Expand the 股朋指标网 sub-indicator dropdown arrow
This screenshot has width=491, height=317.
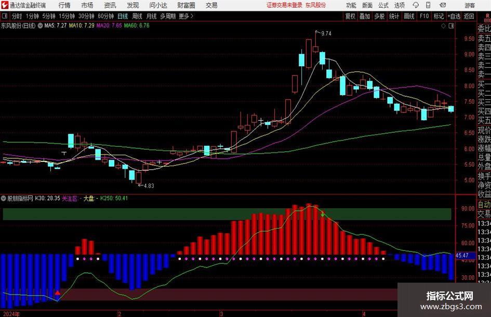pos(4,198)
